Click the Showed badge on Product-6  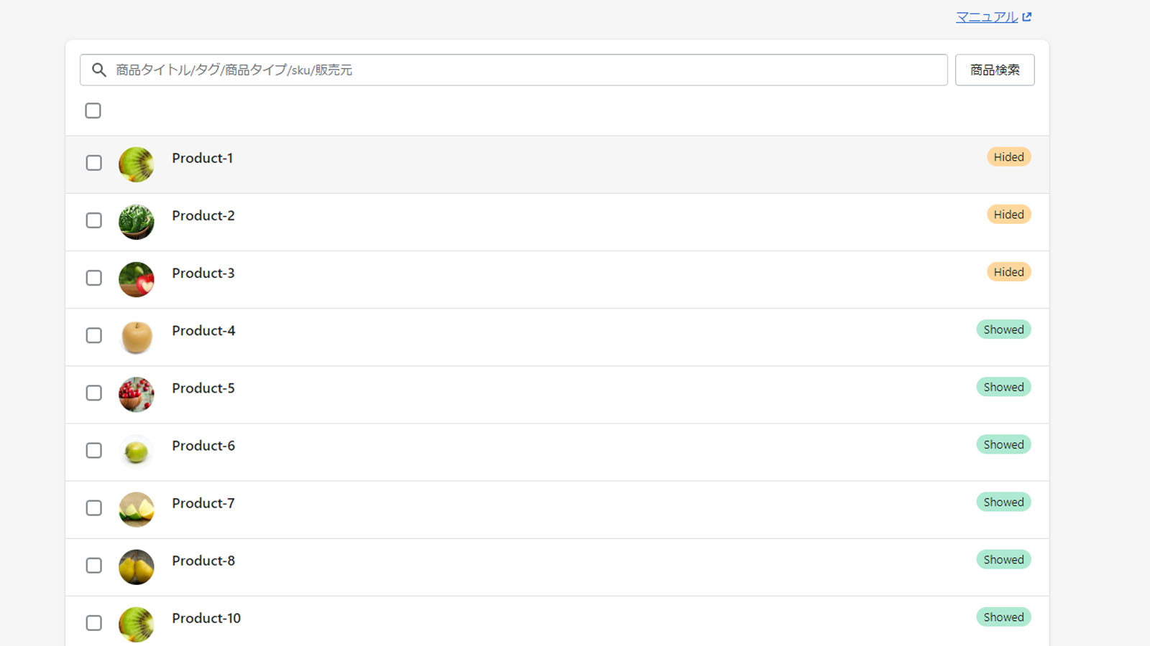(1003, 444)
